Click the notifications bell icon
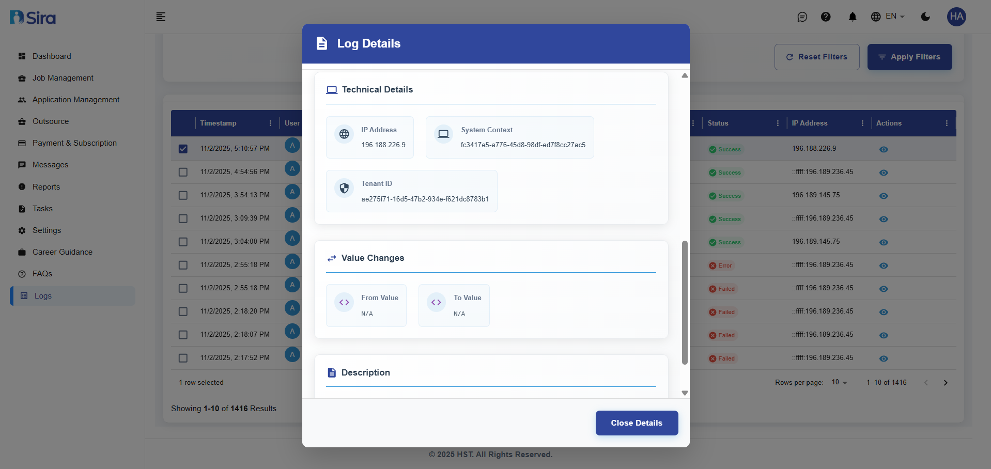Image resolution: width=991 pixels, height=469 pixels. point(851,17)
